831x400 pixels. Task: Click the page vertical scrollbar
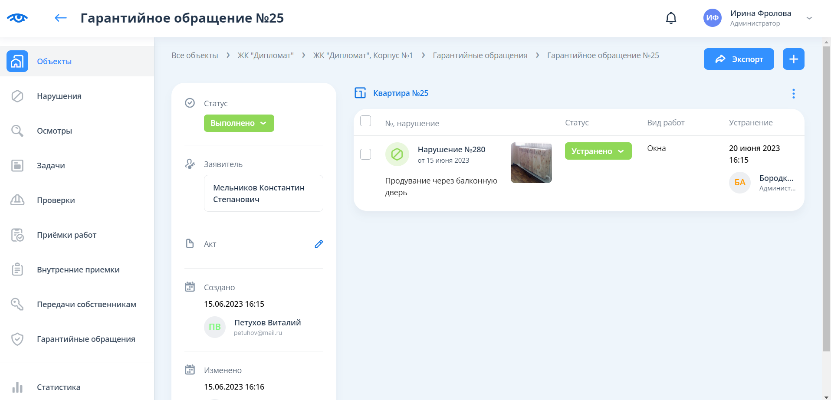click(x=826, y=195)
